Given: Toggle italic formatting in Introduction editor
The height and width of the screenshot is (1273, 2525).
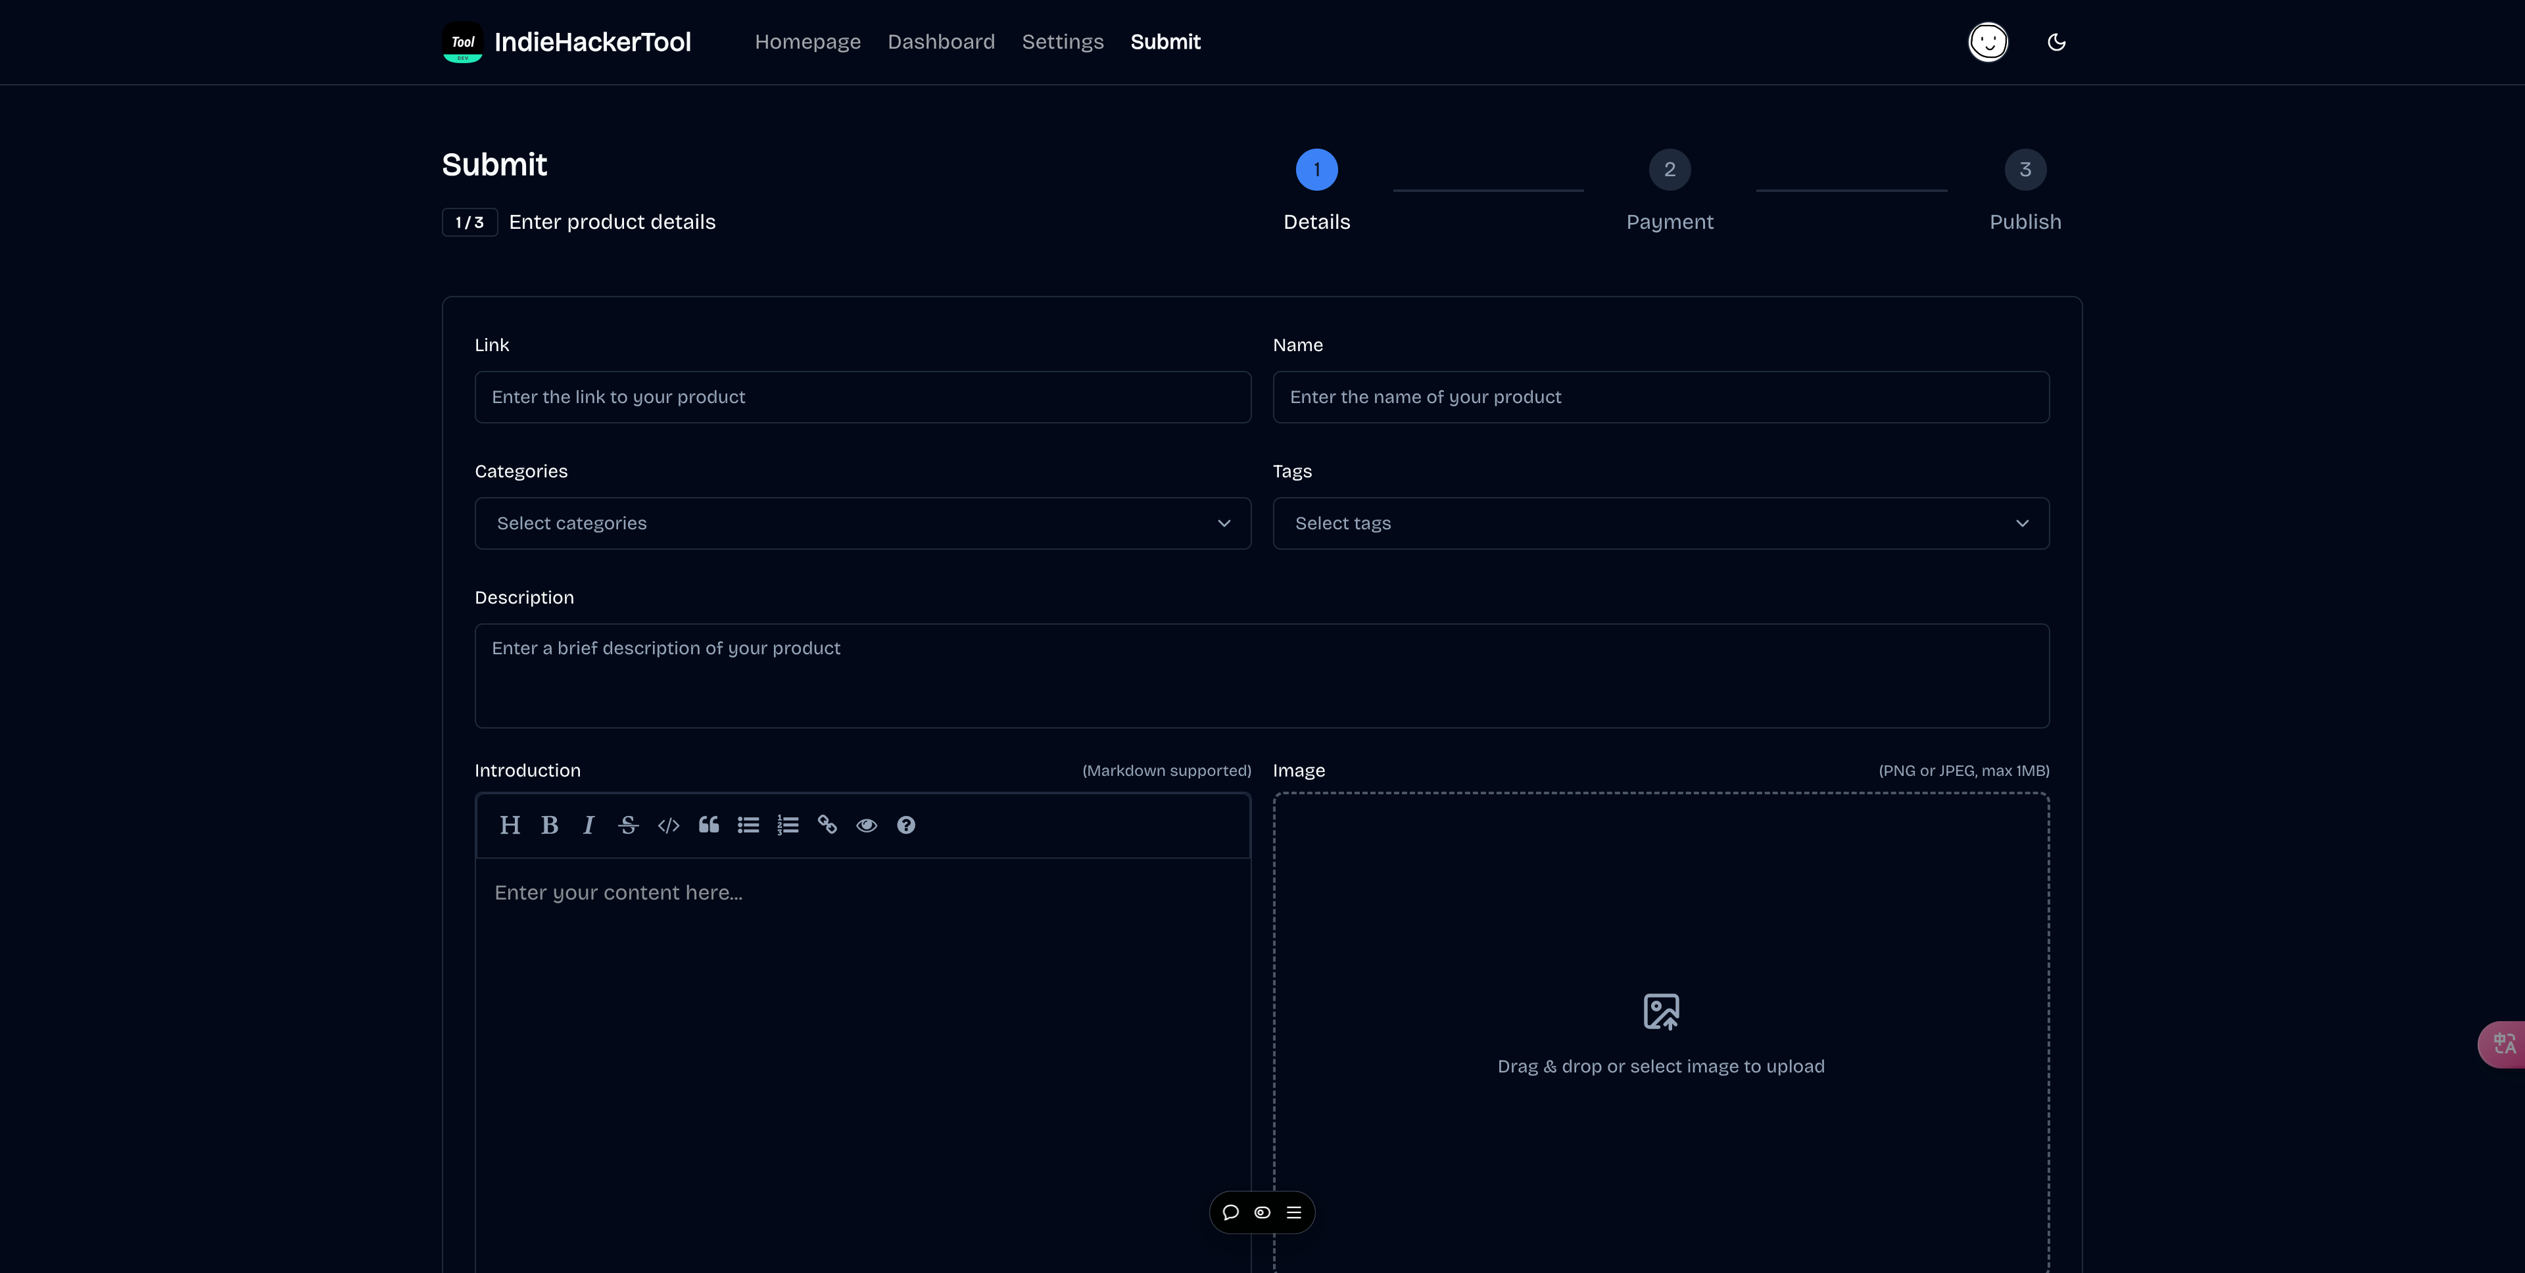Looking at the screenshot, I should click(x=589, y=825).
